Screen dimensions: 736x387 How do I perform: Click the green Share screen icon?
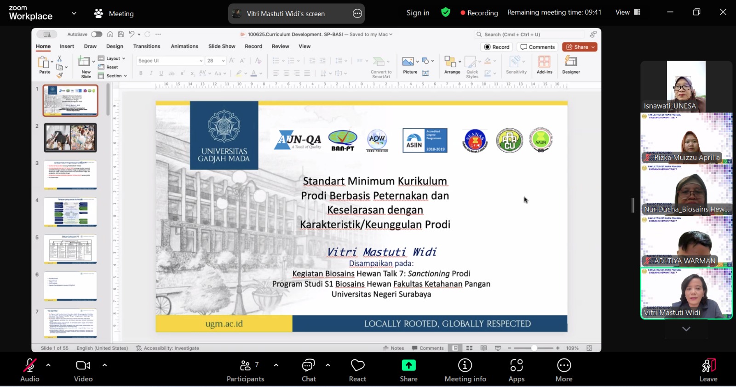[408, 365]
